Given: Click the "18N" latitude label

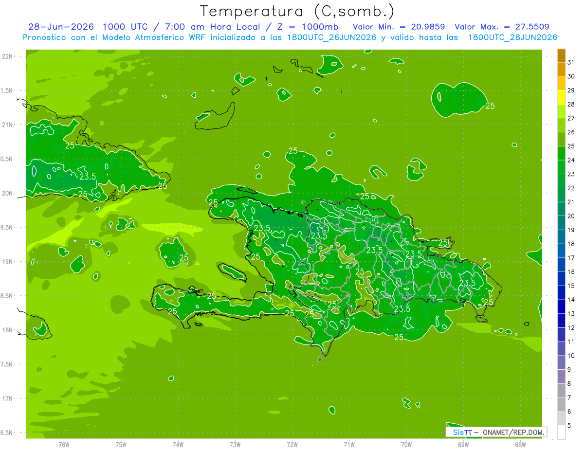Looking at the screenshot, I should (x=7, y=330).
